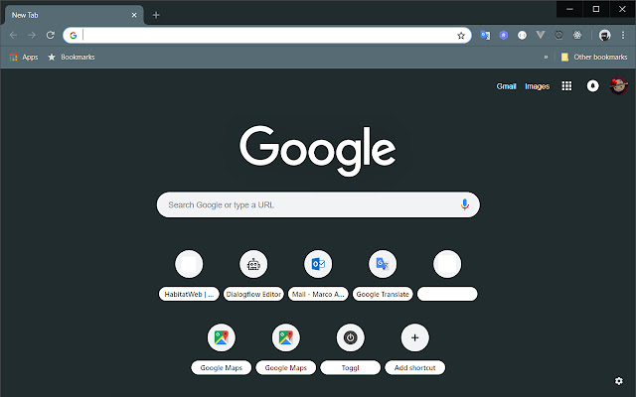
Task: Open the Google Translate shortcut tile
Action: 383,276
